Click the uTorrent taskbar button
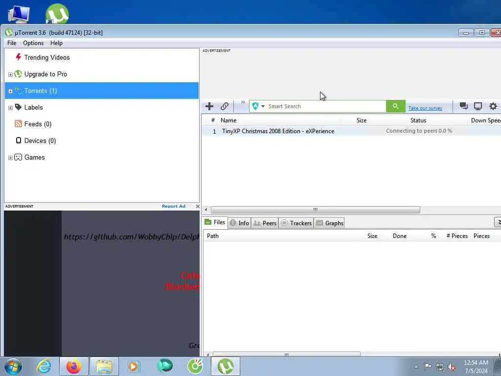The width and height of the screenshot is (501, 376). (x=226, y=366)
